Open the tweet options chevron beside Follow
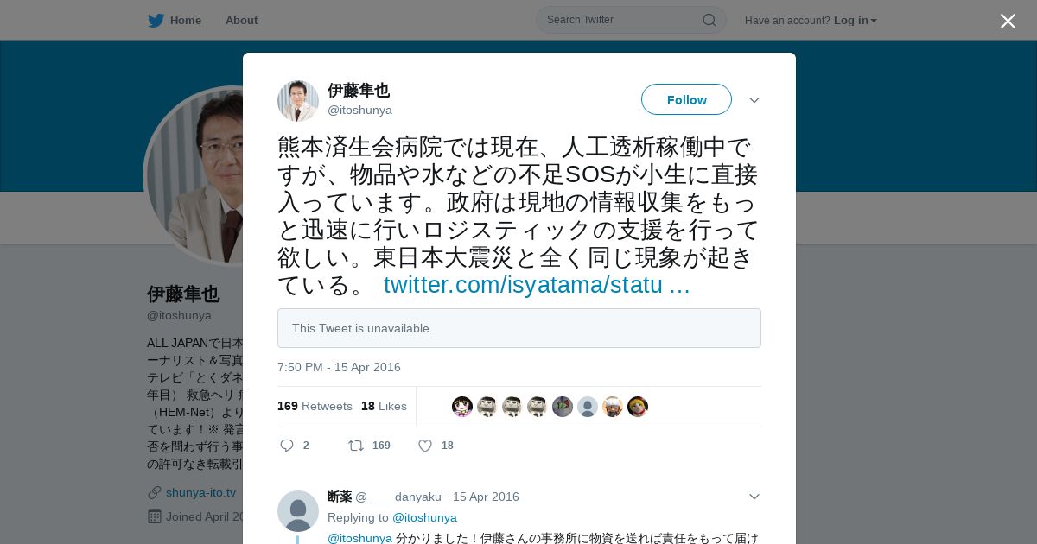This screenshot has height=544, width=1037. pyautogui.click(x=754, y=100)
